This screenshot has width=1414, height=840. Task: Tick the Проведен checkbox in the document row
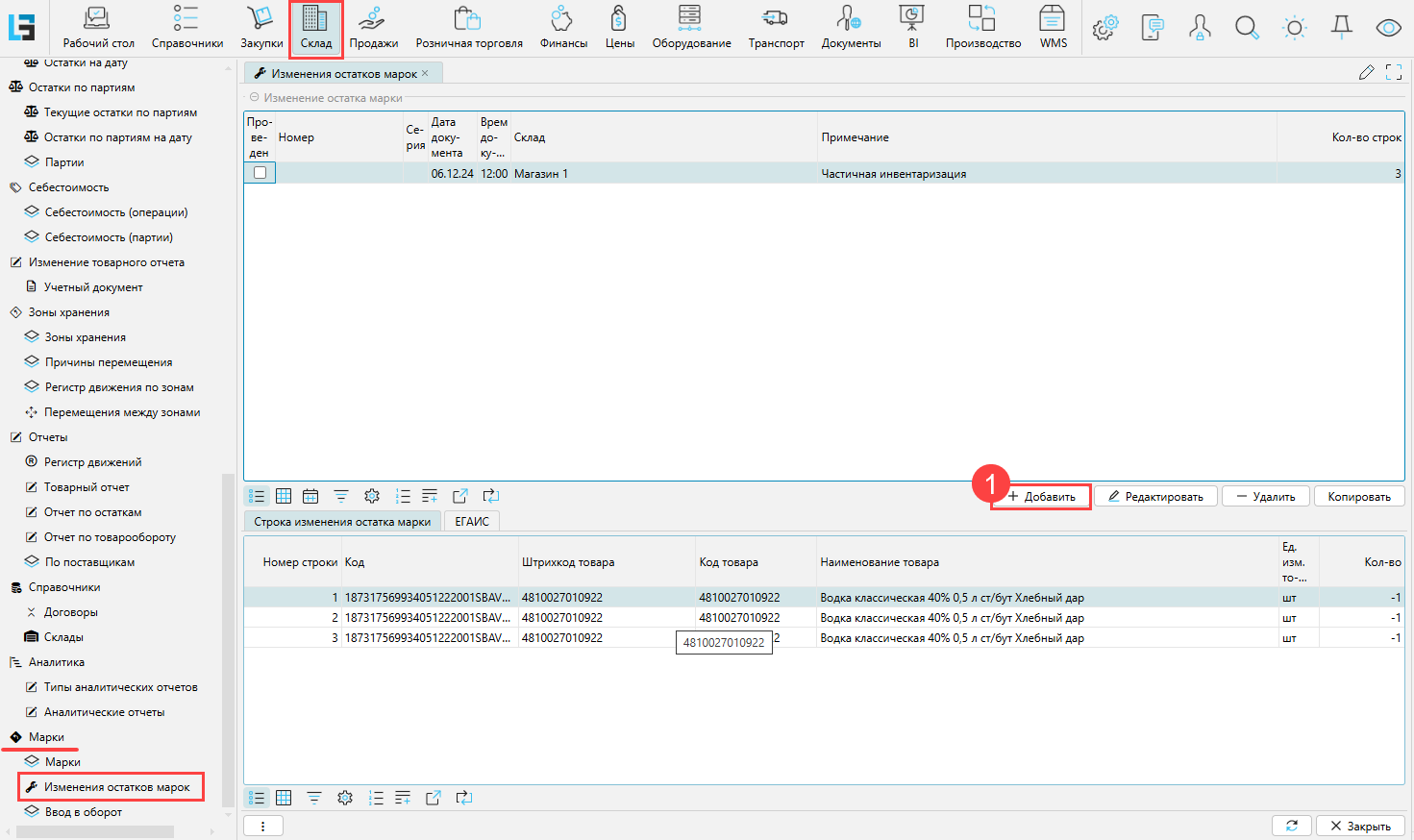pos(260,173)
